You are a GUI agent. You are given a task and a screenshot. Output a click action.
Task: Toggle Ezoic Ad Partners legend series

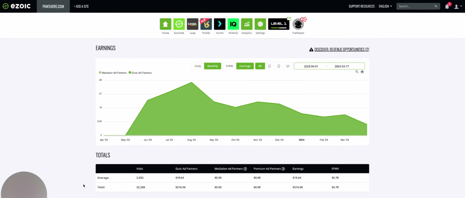[x=140, y=73]
